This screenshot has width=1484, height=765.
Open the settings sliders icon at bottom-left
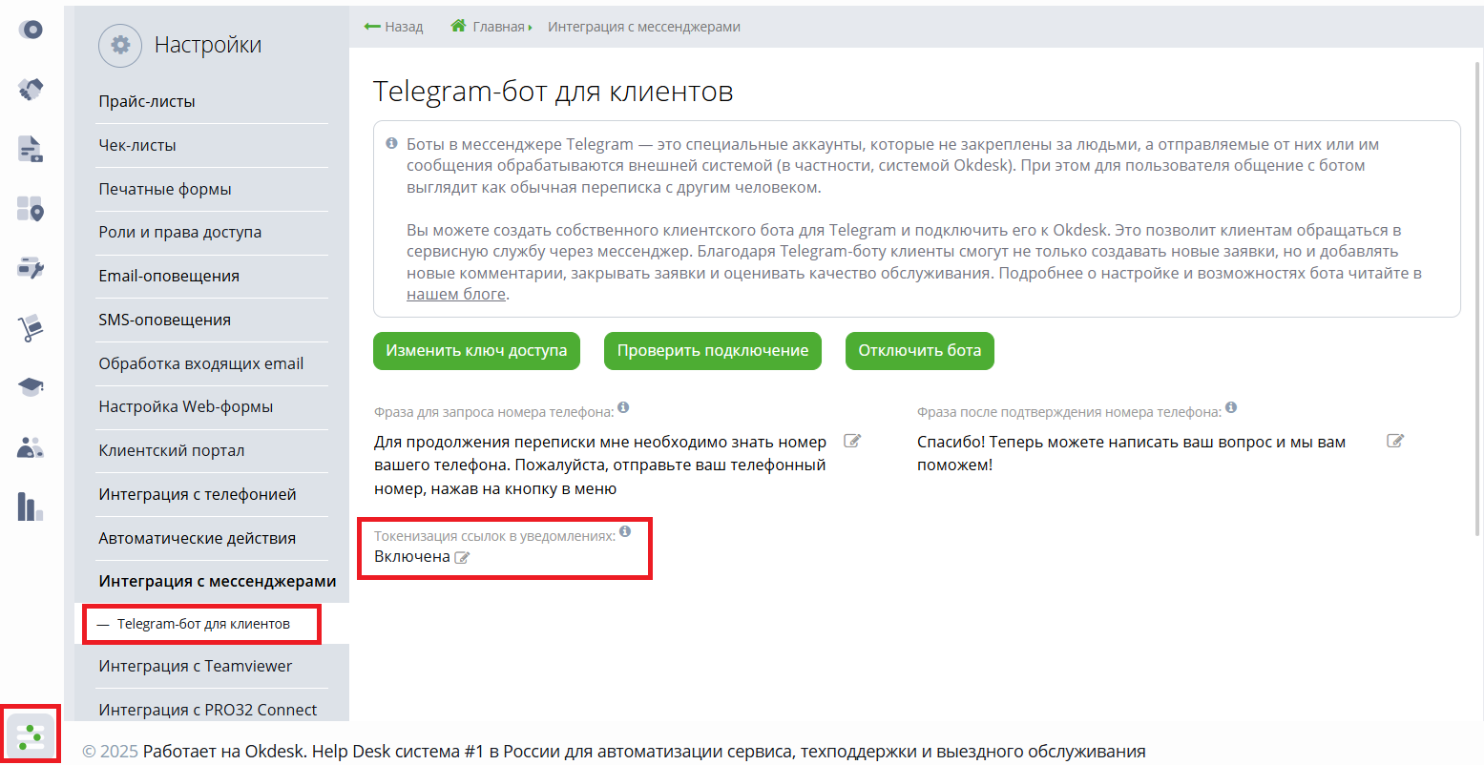tap(31, 735)
